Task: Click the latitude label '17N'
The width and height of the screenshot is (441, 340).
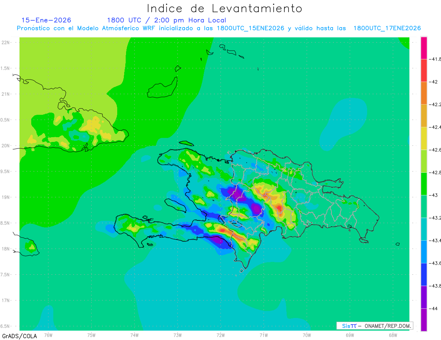Action: click(x=6, y=300)
